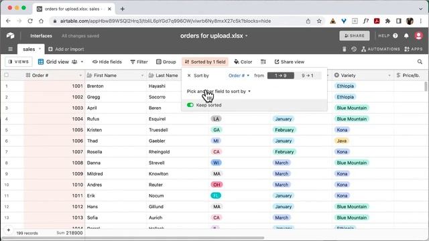Open the Grid view options arrow
The width and height of the screenshot is (429, 241).
tap(82, 62)
